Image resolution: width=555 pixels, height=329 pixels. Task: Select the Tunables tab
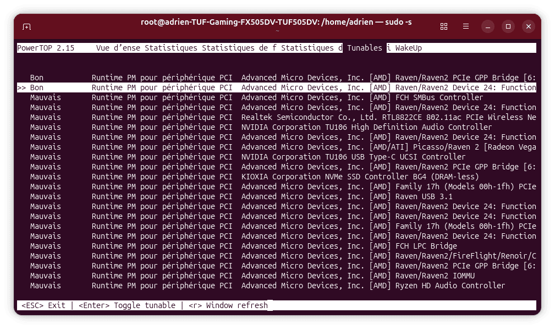365,48
